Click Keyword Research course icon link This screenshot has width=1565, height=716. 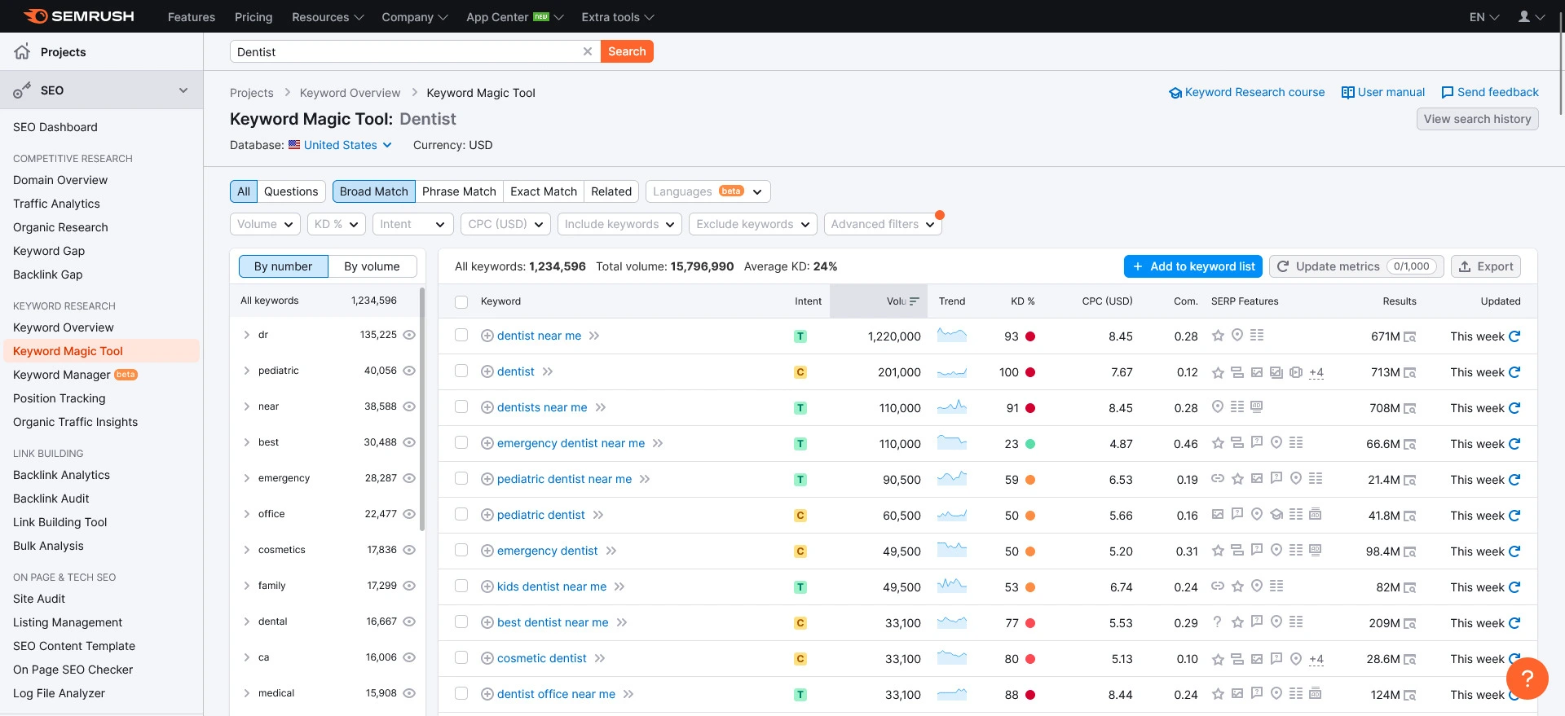pyautogui.click(x=1175, y=92)
